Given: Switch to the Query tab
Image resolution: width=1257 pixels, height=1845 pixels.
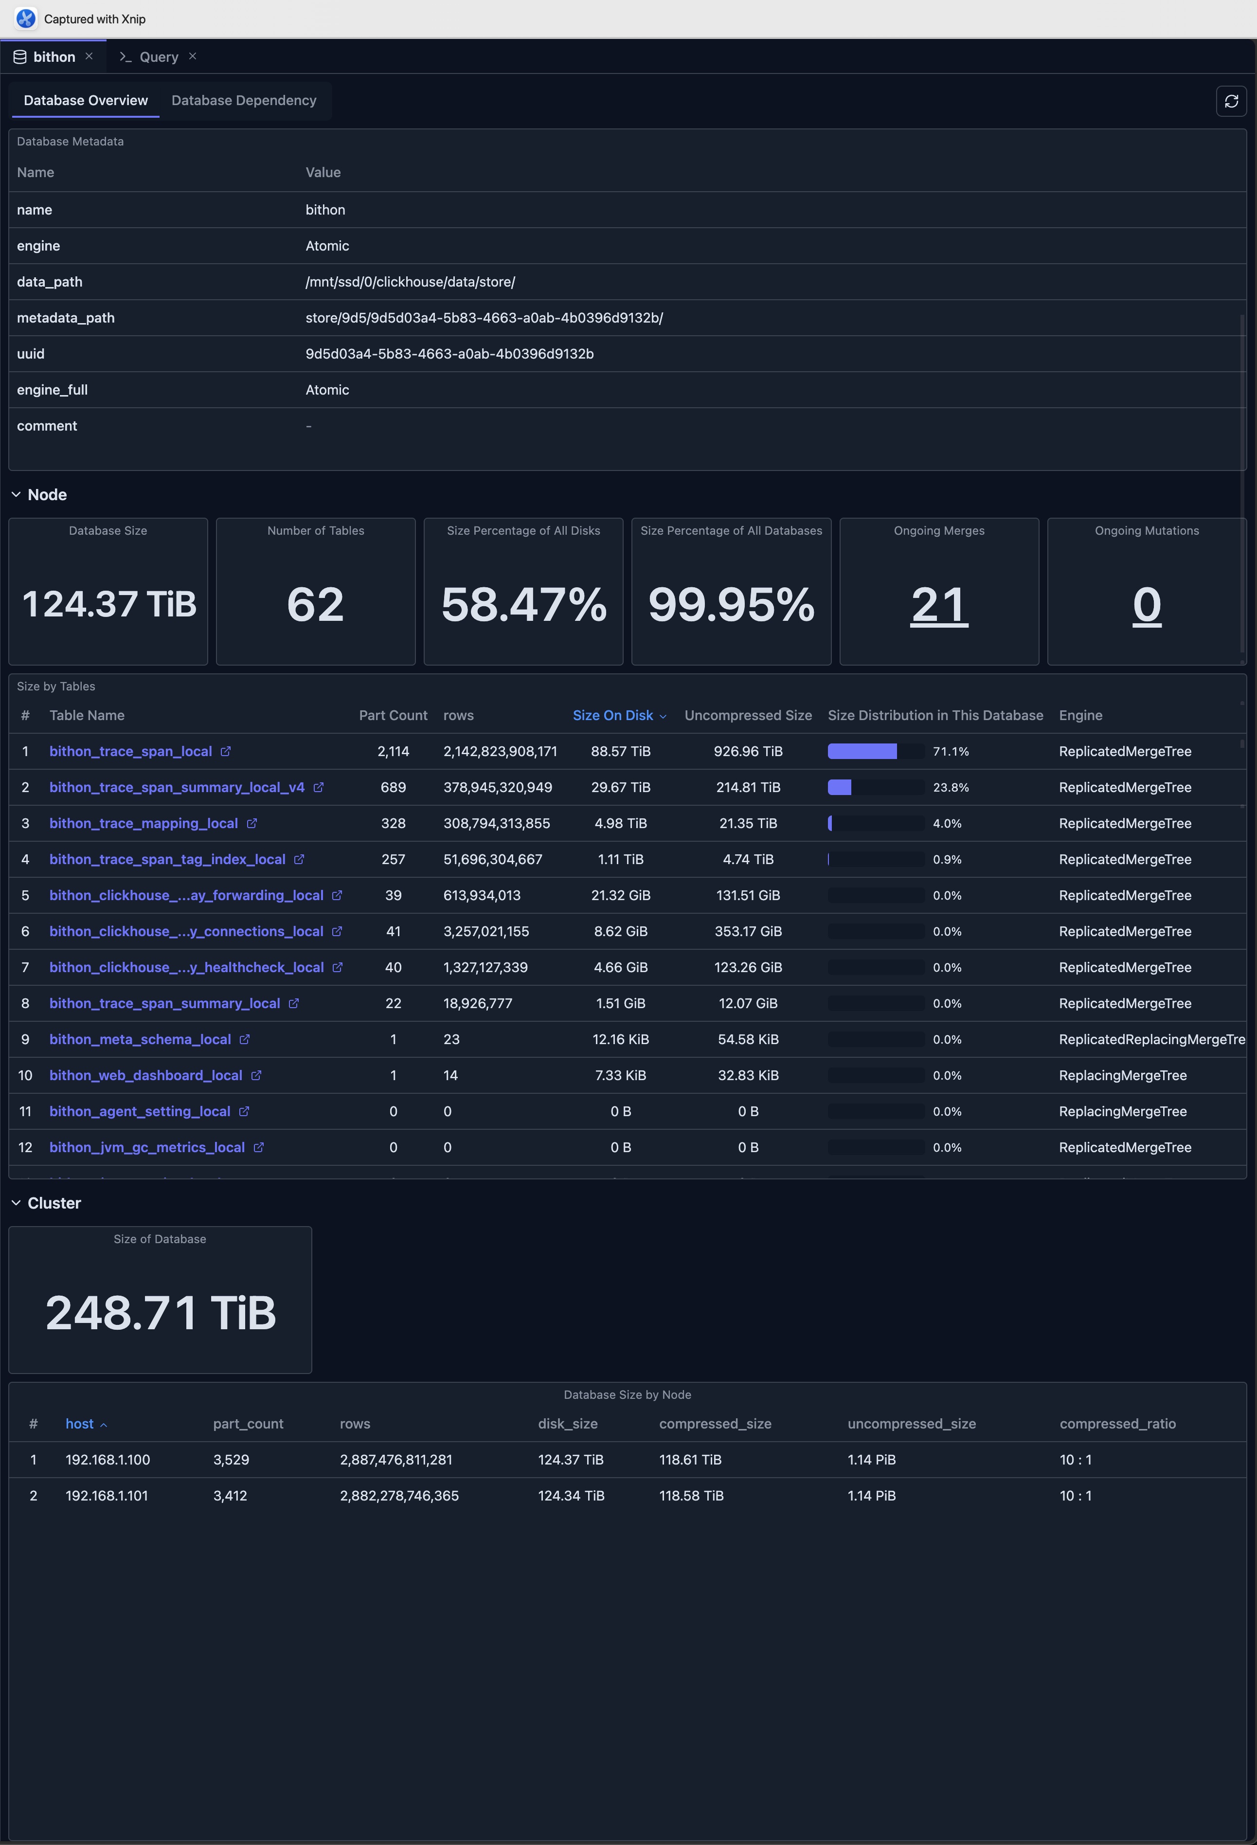Looking at the screenshot, I should pyautogui.click(x=158, y=56).
